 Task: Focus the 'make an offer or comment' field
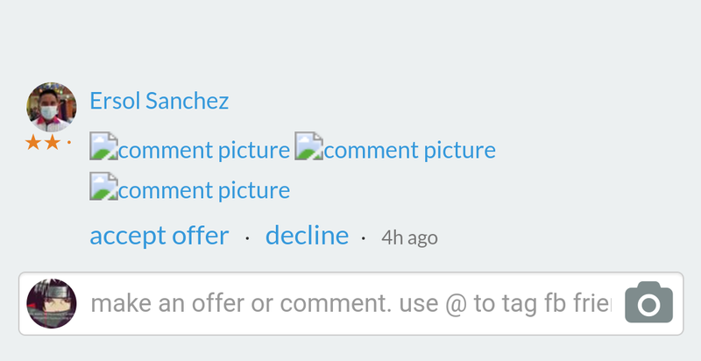point(263,304)
